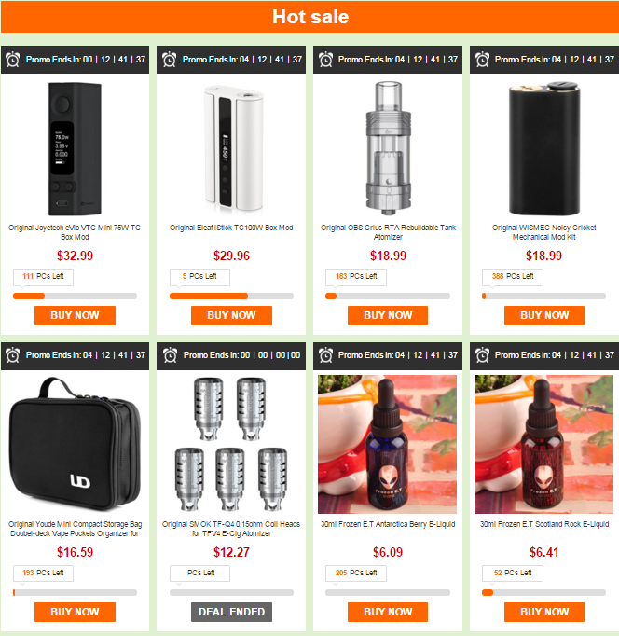Click alarm clock icon above SMOK coil heads
Image resolution: width=619 pixels, height=636 pixels.
click(x=170, y=355)
